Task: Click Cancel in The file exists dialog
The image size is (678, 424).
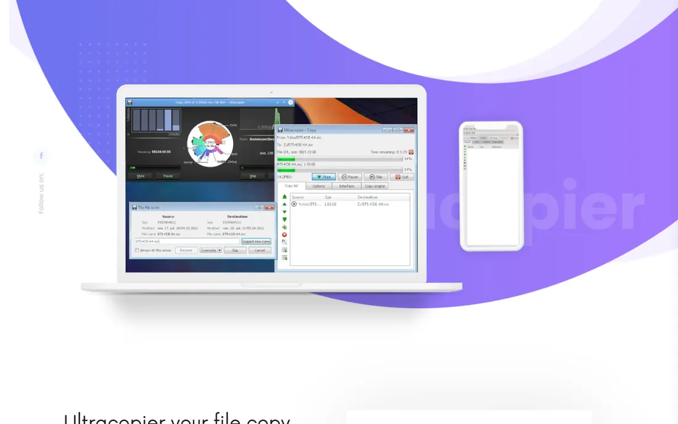Action: pos(259,250)
